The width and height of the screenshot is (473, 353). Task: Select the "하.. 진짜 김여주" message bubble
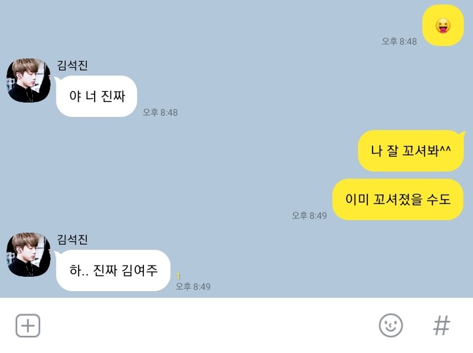[113, 271]
